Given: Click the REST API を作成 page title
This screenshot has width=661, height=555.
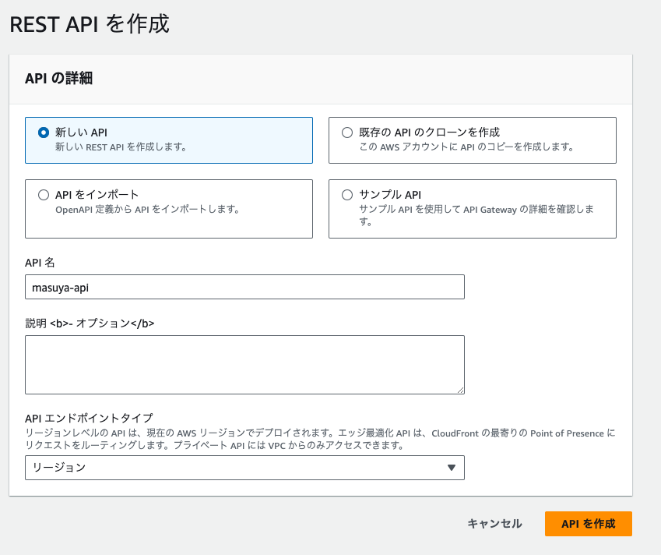Looking at the screenshot, I should coord(90,24).
